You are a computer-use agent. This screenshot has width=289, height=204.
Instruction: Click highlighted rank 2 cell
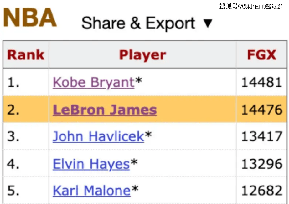coord(26,110)
